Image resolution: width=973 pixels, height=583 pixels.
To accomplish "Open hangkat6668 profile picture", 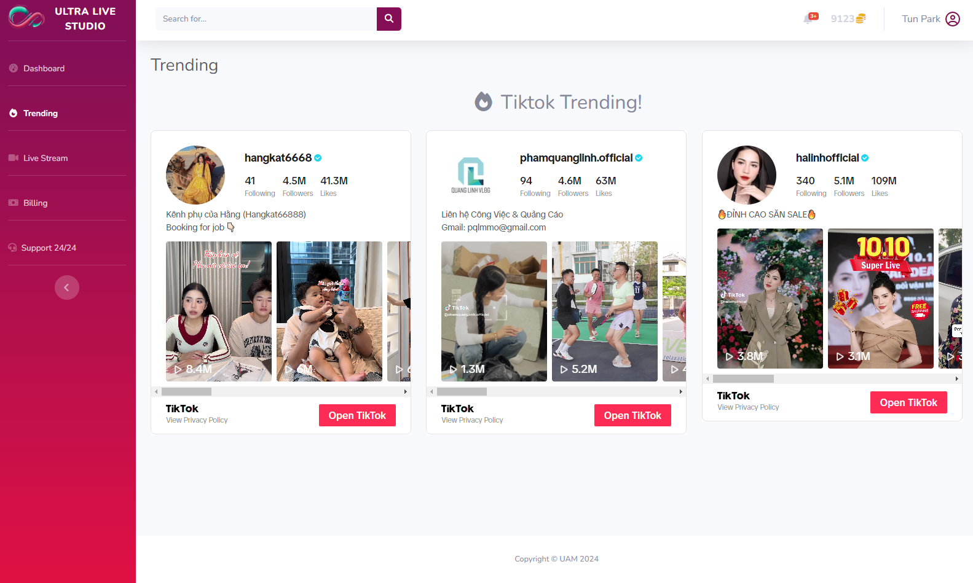I will pyautogui.click(x=195, y=175).
